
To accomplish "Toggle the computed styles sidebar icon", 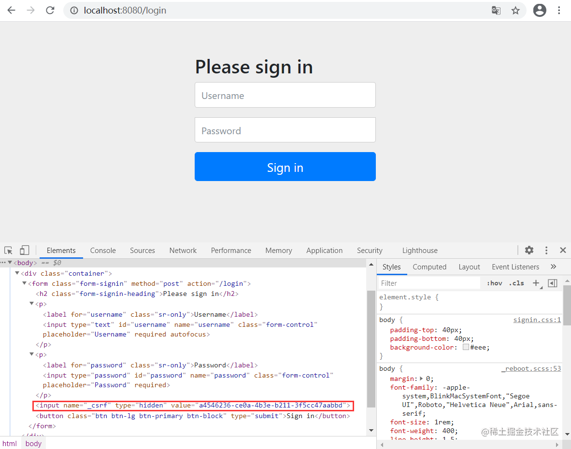I will click(553, 283).
